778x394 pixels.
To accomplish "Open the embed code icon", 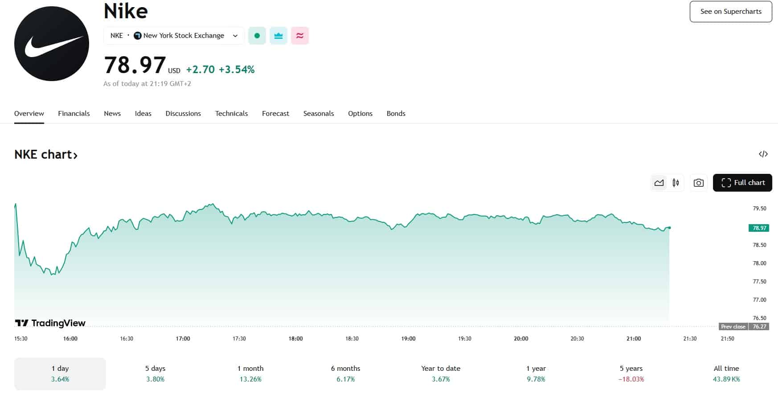I will click(763, 154).
